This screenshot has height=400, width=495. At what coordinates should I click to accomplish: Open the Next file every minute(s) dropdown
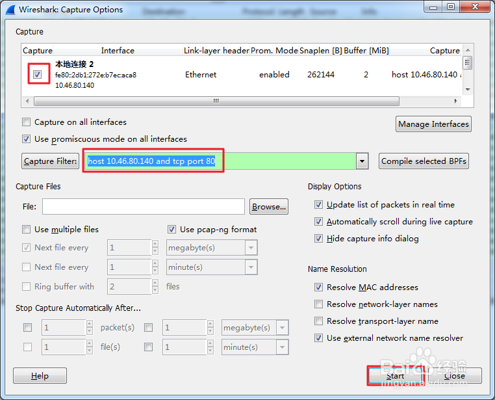coord(251,267)
